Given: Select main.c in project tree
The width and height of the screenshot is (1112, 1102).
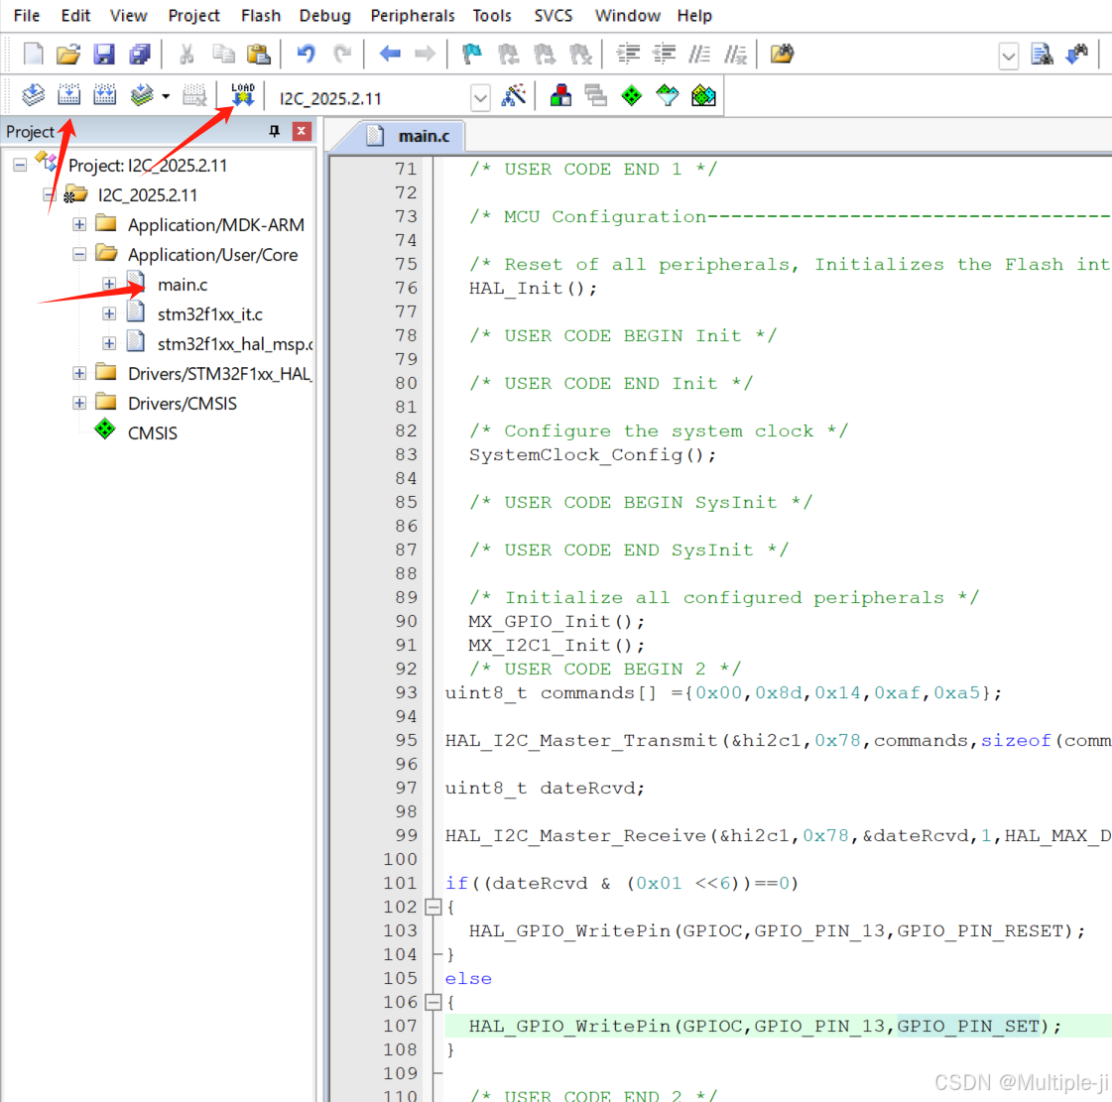Looking at the screenshot, I should pos(183,285).
